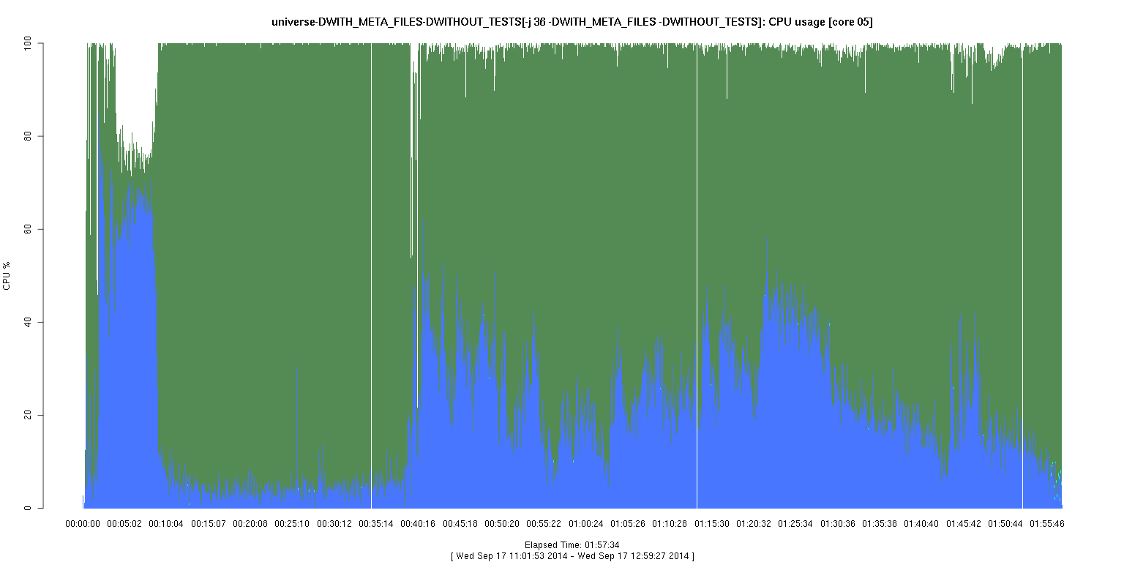Image resolution: width=1124 pixels, height=562 pixels.
Task: Click the 'CPU %' y-axis label
Action: 7,276
